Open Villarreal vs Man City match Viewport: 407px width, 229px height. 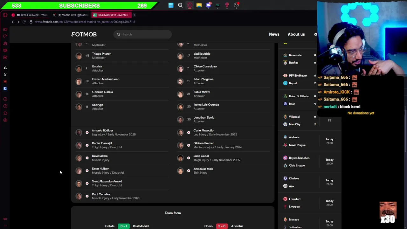310,121
